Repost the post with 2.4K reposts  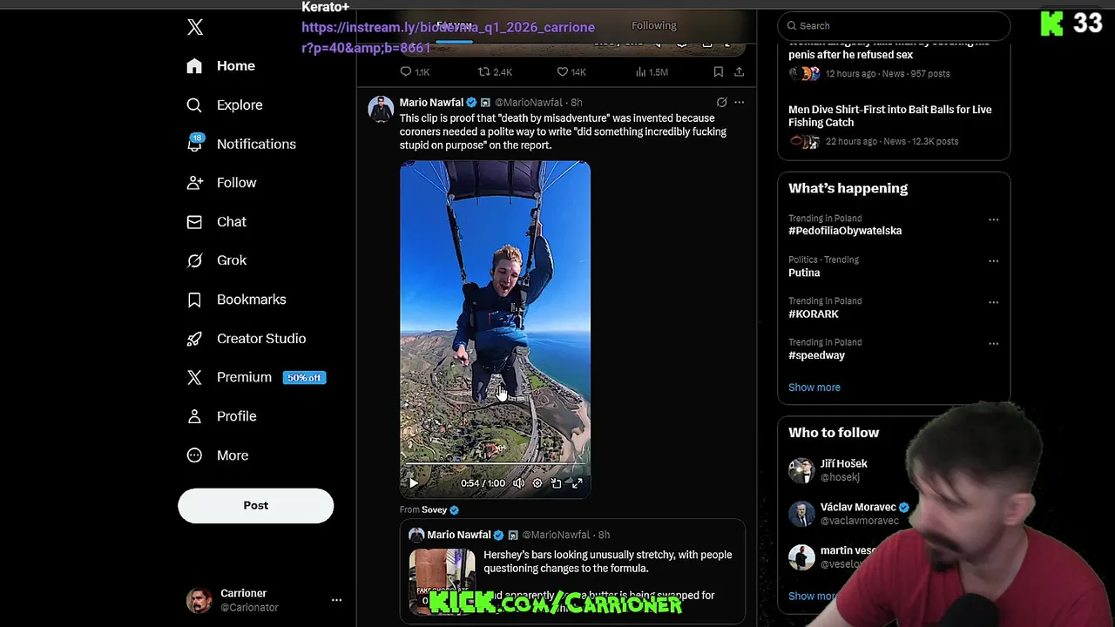coord(495,72)
